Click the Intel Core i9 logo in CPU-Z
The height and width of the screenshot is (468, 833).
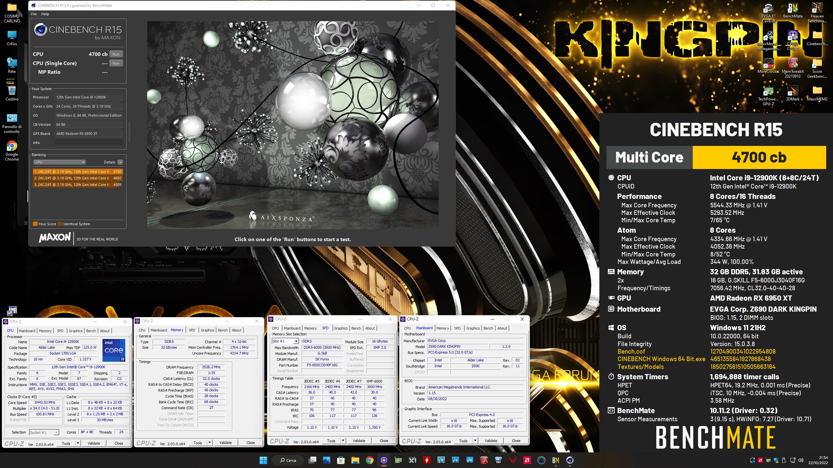(x=114, y=350)
